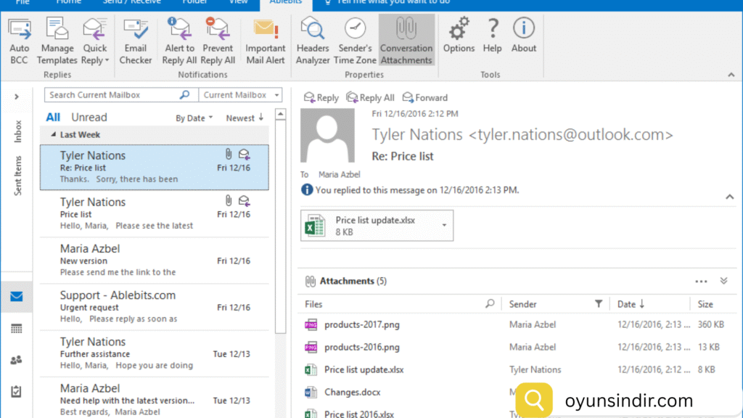Collapse the Last Week group

(54, 135)
